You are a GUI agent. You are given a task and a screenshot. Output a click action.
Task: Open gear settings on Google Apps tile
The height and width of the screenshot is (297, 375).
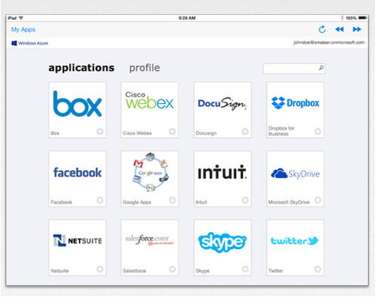(x=172, y=200)
